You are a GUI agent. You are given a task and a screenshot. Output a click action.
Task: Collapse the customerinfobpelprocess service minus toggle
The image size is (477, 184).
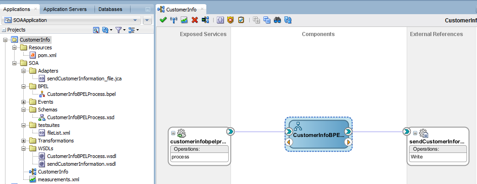tap(173, 133)
